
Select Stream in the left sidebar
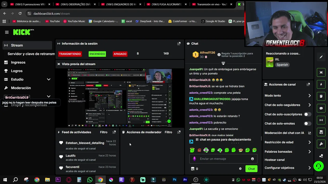tap(28, 45)
